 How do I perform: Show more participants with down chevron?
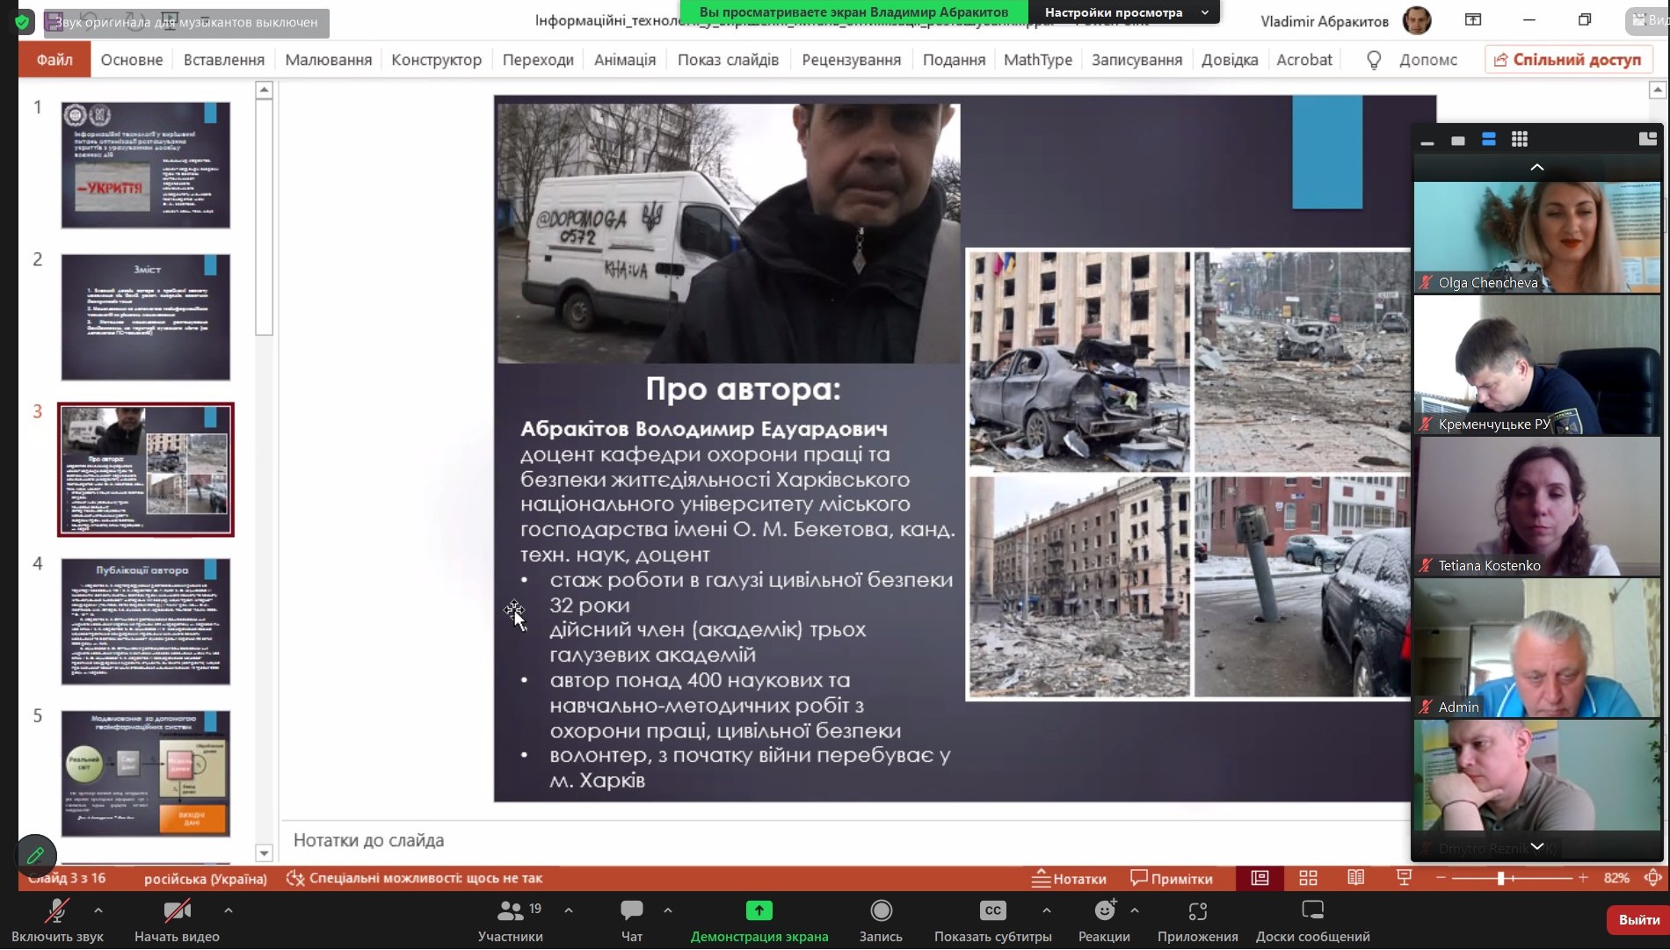click(x=1537, y=845)
